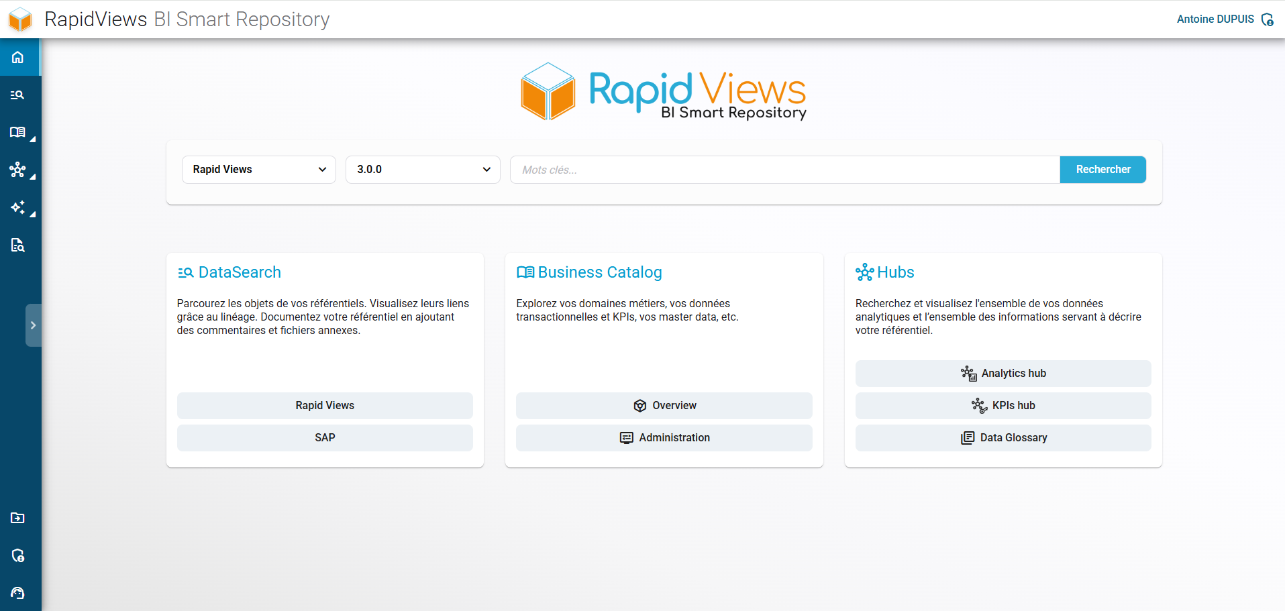The width and height of the screenshot is (1285, 611).
Task: Open the document search sidebar icon
Action: coord(18,245)
